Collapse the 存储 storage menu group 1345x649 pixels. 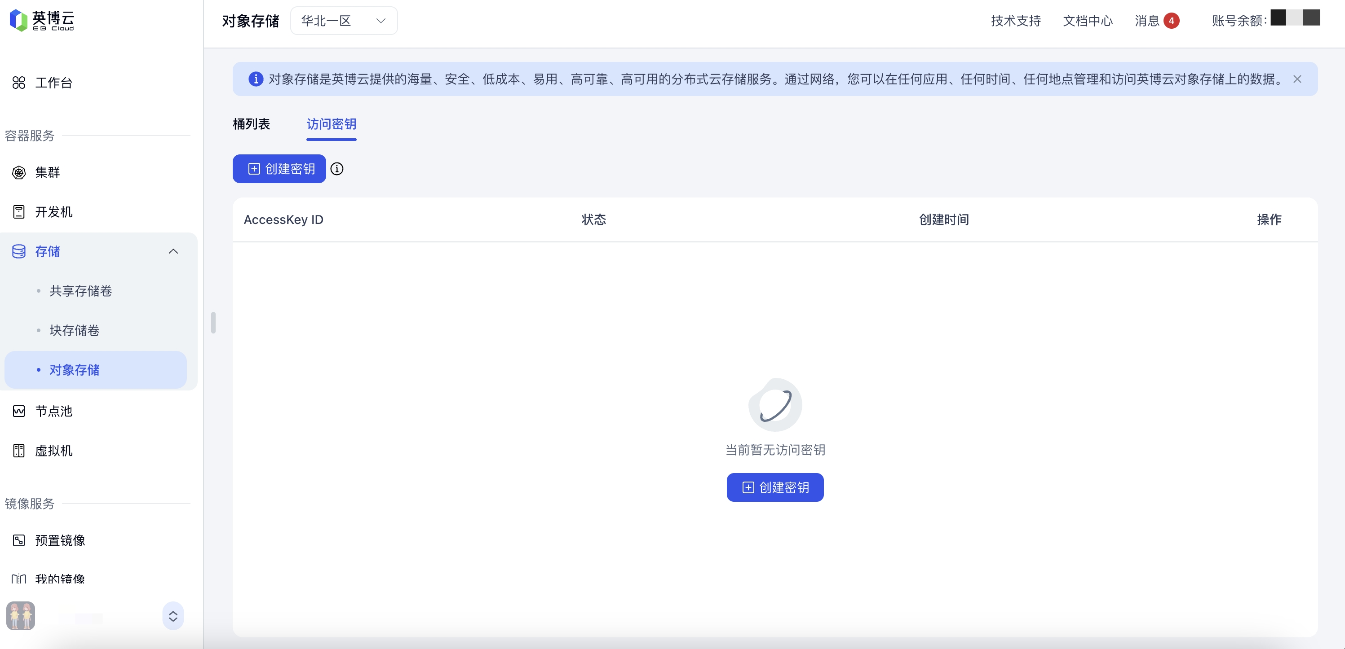[173, 251]
